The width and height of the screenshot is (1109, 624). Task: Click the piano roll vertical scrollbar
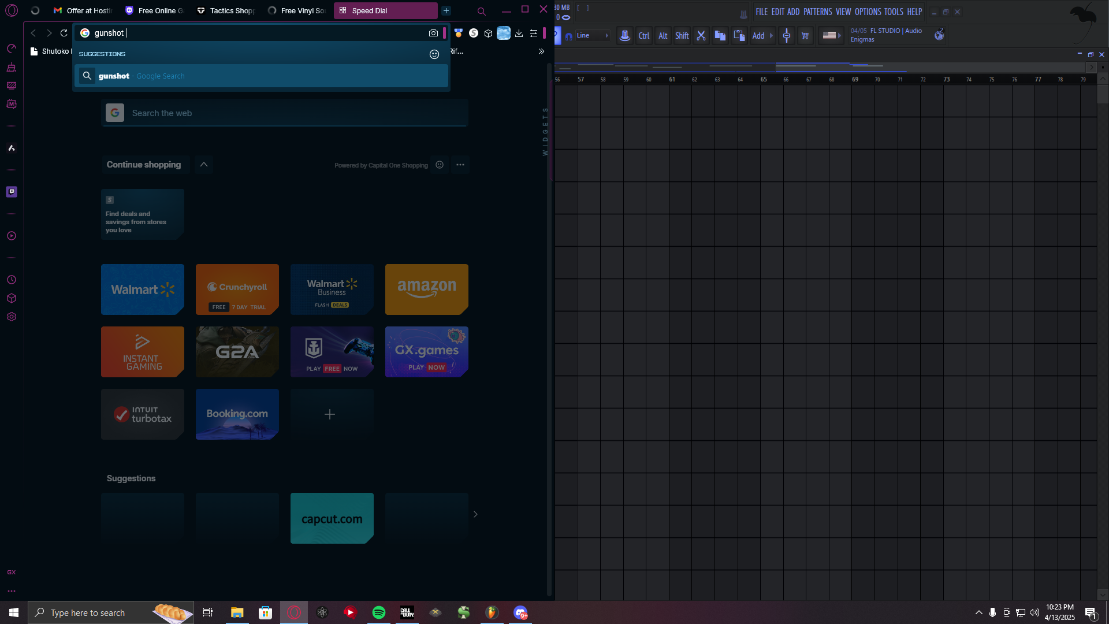coord(1103,95)
